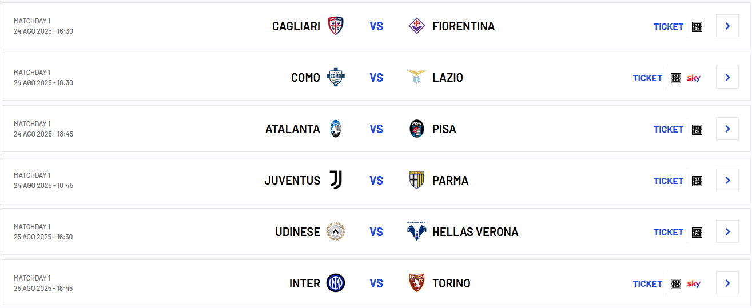The width and height of the screenshot is (752, 308).
Task: Click TICKET link for Como vs Lazio
Action: 647,78
